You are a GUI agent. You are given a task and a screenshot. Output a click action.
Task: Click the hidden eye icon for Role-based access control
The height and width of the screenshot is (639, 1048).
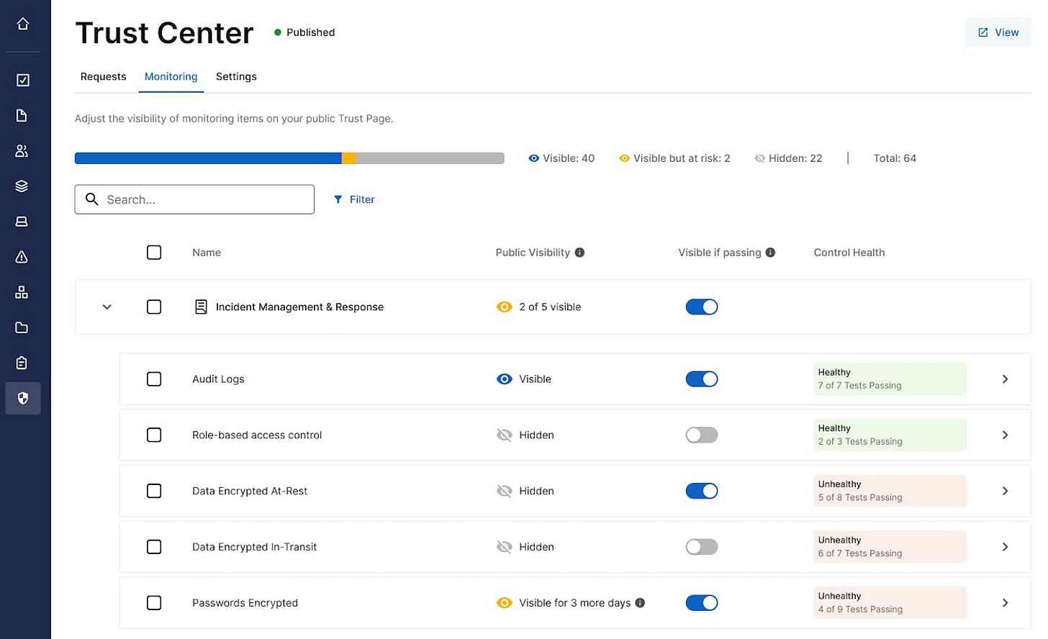(x=505, y=435)
